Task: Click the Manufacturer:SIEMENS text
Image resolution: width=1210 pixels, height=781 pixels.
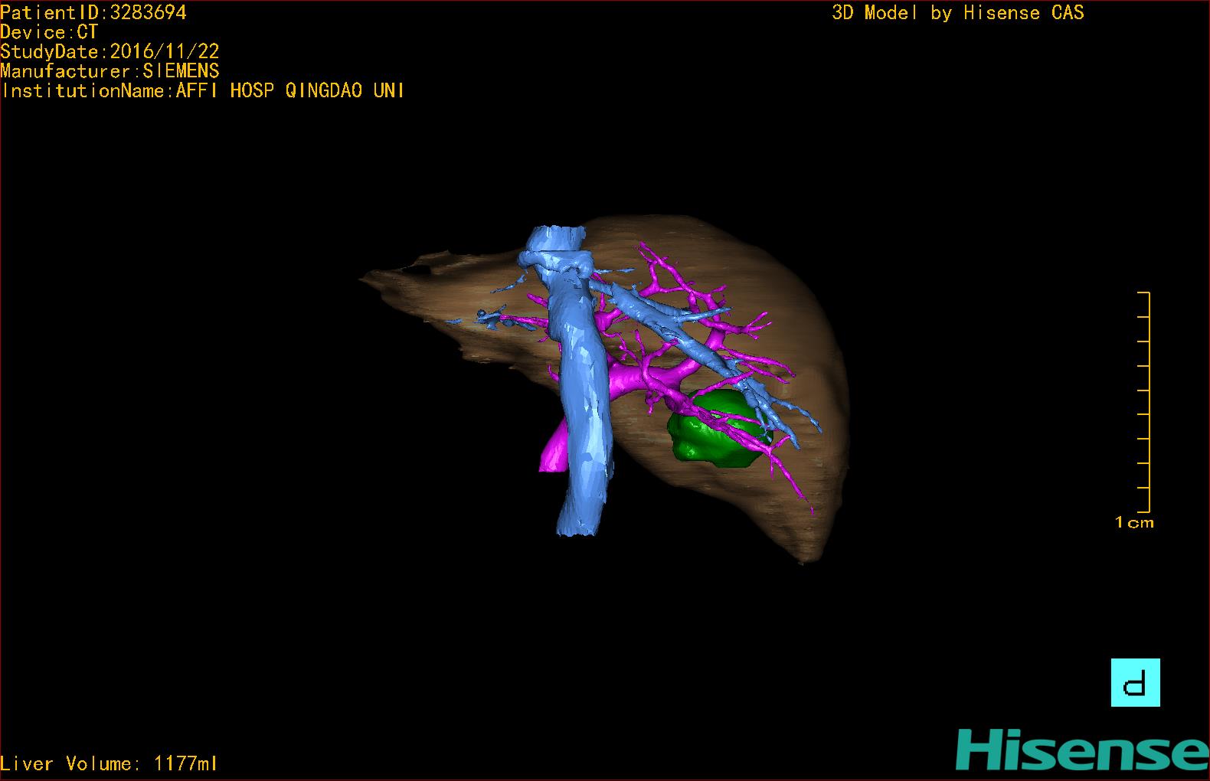Action: pos(110,71)
